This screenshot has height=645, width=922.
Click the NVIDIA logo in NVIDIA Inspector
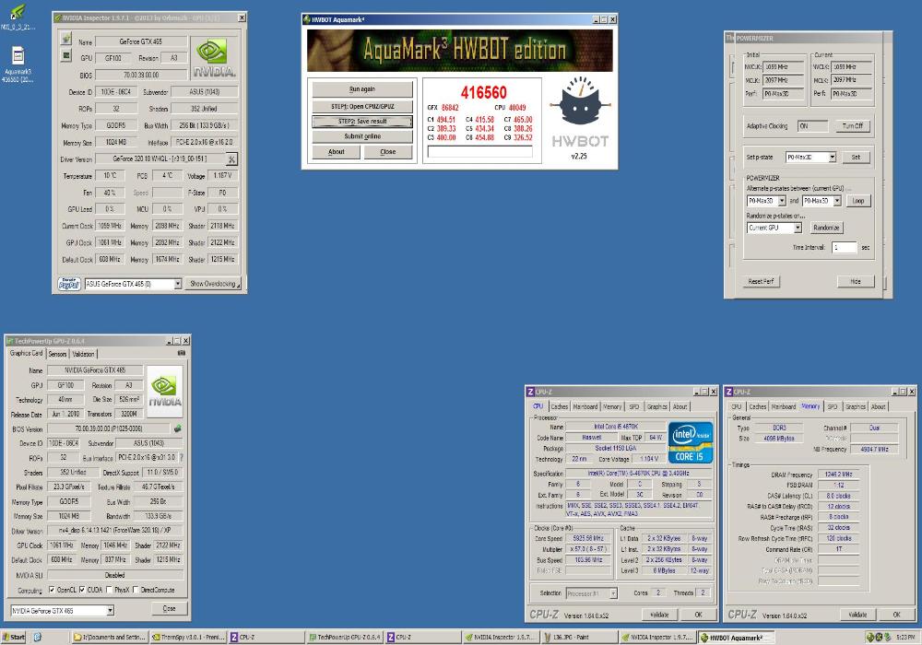(x=214, y=59)
